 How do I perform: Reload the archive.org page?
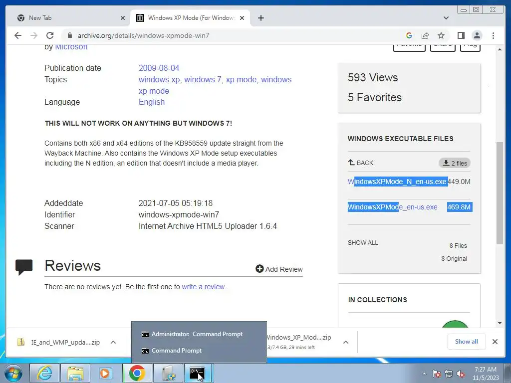click(50, 35)
